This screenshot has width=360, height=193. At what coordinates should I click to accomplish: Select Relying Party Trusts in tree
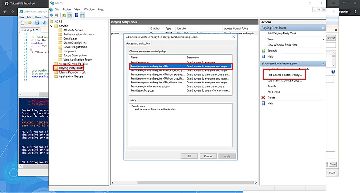[71, 68]
